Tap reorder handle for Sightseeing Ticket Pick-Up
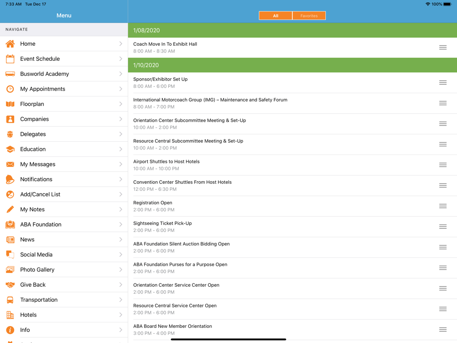This screenshot has height=343, width=457. click(x=443, y=227)
